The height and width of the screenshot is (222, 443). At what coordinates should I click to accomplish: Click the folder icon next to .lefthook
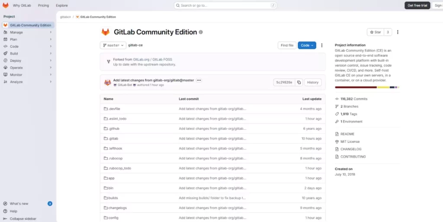pyautogui.click(x=106, y=148)
